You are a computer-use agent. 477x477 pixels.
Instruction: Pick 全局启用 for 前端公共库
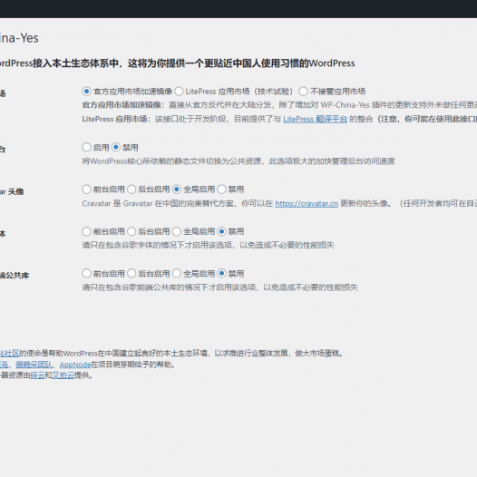coord(177,274)
